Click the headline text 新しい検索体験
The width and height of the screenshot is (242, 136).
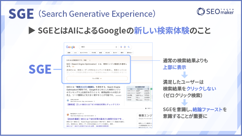[162, 30]
